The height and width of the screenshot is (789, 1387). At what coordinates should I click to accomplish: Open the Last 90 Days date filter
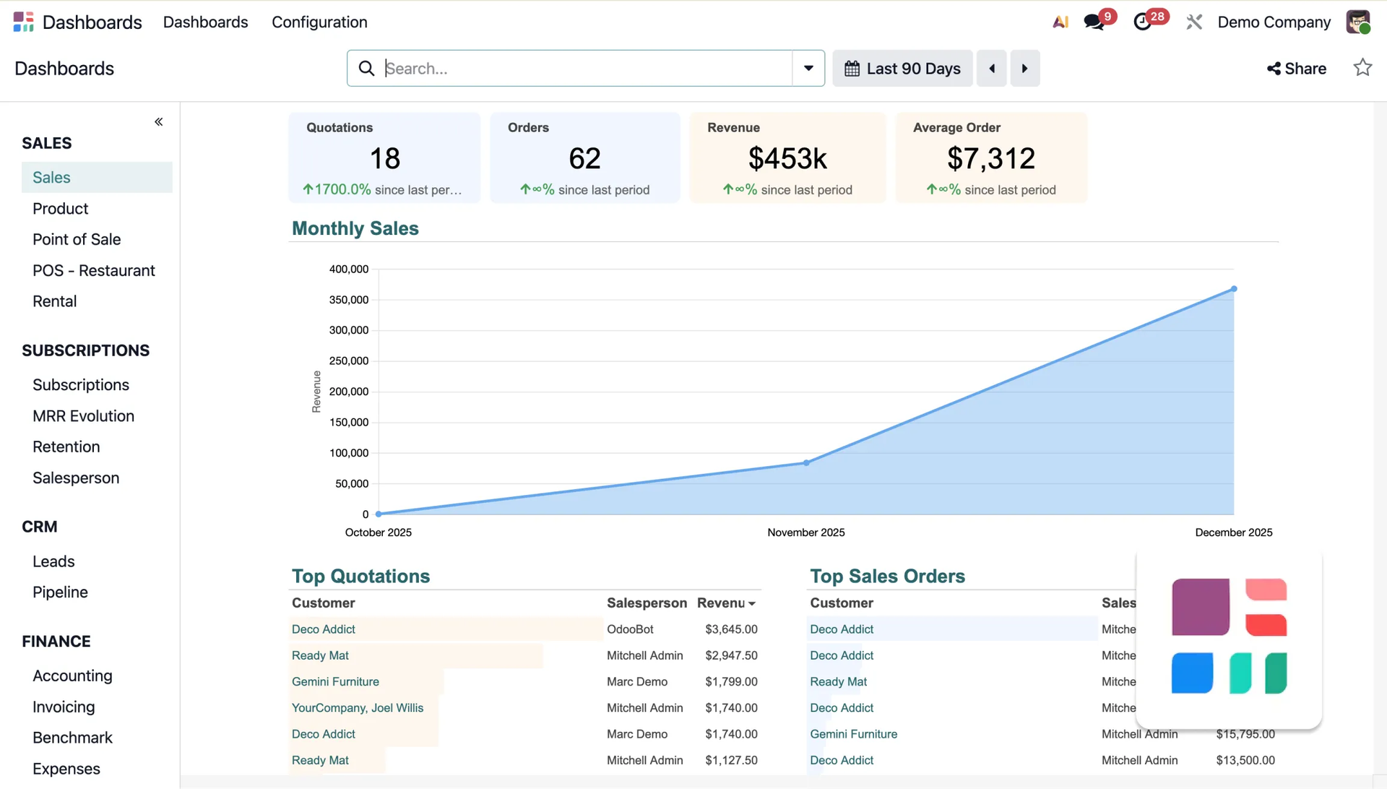[902, 69]
